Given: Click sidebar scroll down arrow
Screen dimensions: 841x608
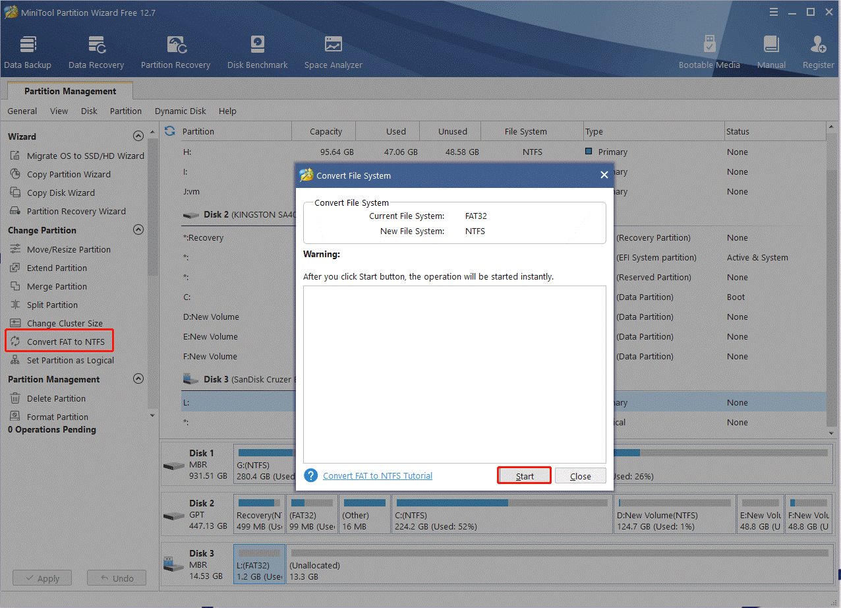Looking at the screenshot, I should (x=153, y=415).
